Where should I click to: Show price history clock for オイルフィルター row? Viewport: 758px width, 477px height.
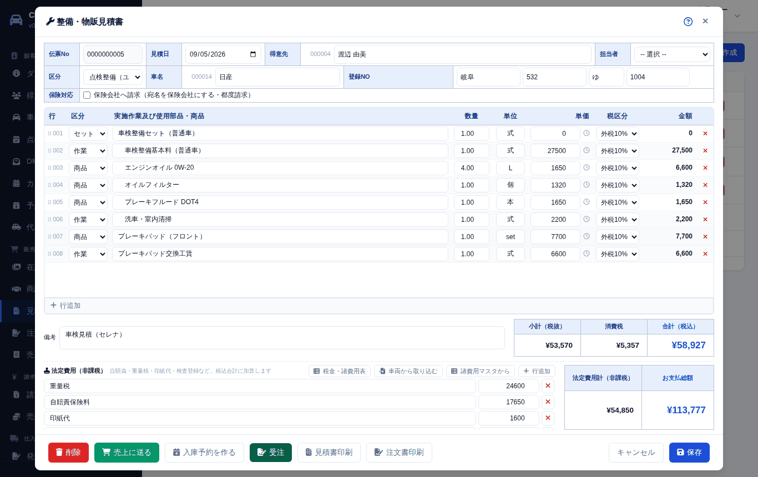587,185
